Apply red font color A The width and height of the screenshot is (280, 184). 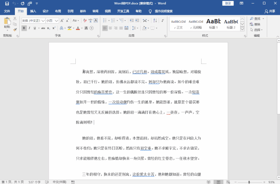[78, 28]
